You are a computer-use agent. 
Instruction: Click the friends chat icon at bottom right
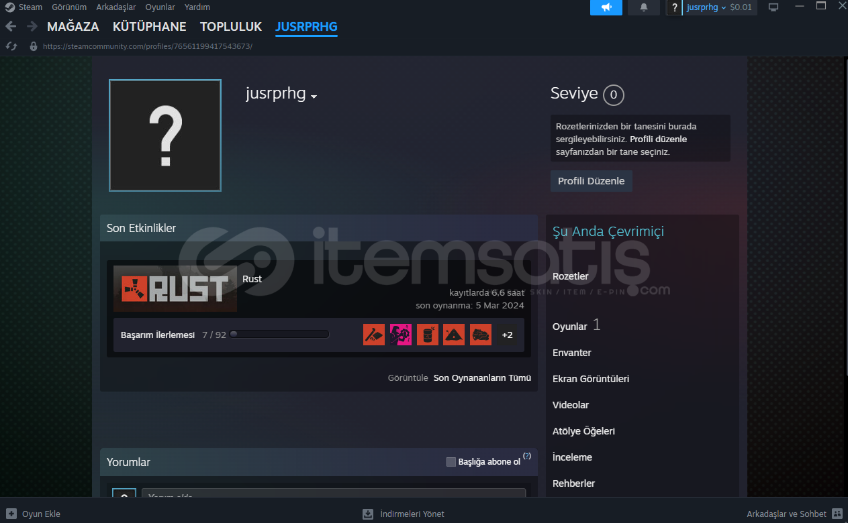click(x=837, y=514)
